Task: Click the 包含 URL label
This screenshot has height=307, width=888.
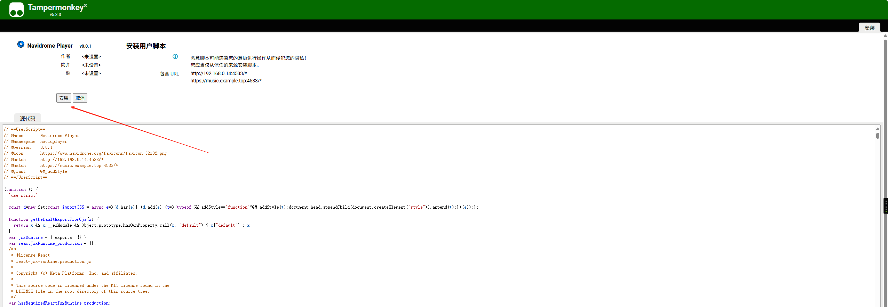Action: click(169, 74)
